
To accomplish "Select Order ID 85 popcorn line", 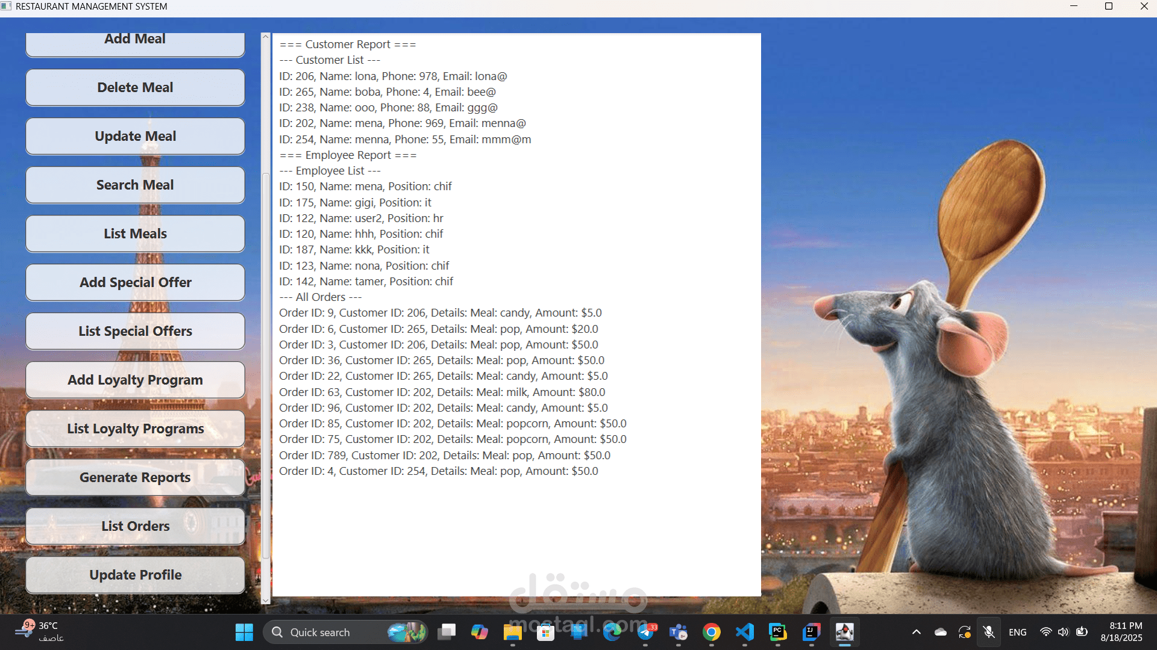I will (x=453, y=423).
